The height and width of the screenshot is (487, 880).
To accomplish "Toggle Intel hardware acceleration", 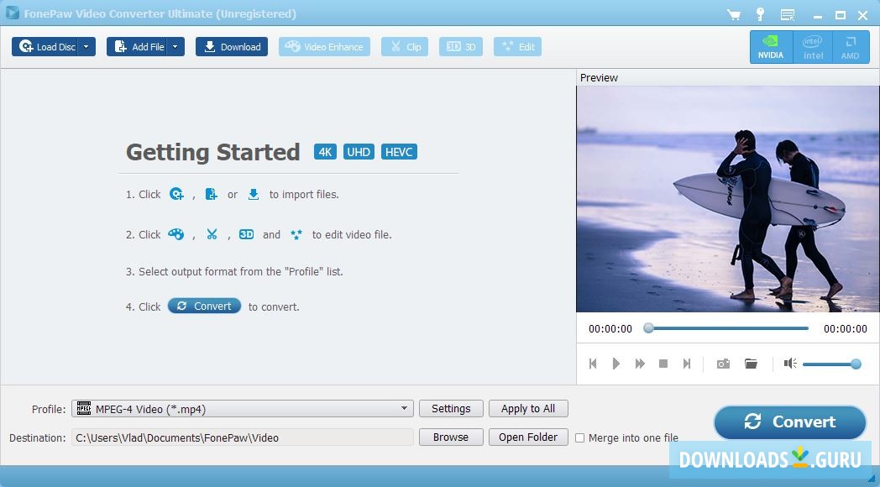I will [x=813, y=46].
